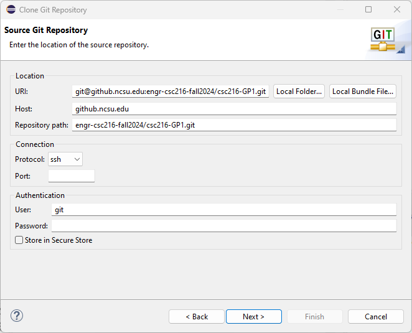Image resolution: width=412 pixels, height=333 pixels.
Task: Click the Store in Secure Store label
Action: point(59,240)
